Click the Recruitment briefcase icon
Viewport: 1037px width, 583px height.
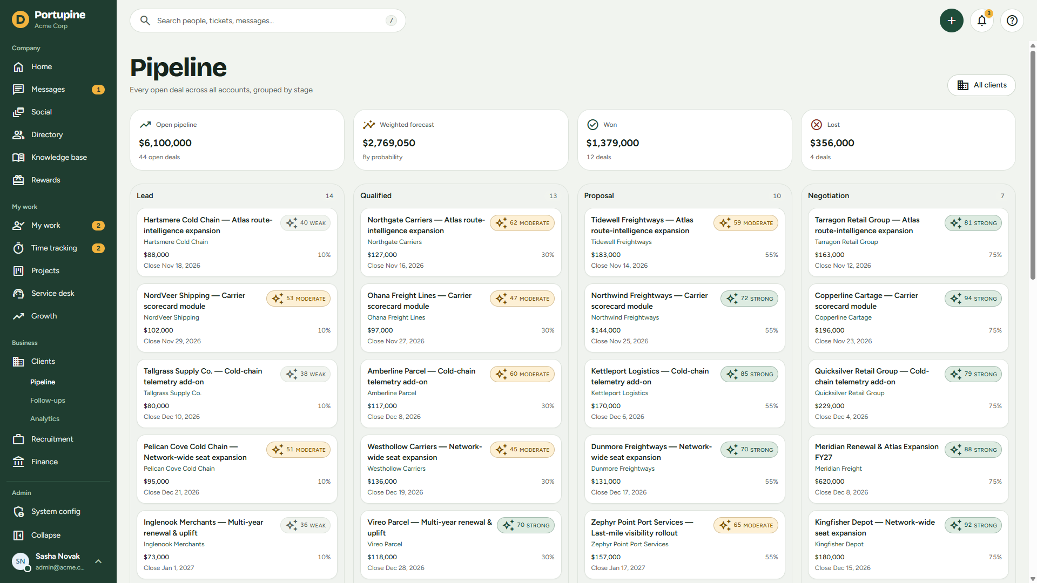tap(18, 439)
